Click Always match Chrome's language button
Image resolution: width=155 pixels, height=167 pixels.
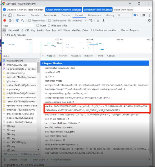64,10
